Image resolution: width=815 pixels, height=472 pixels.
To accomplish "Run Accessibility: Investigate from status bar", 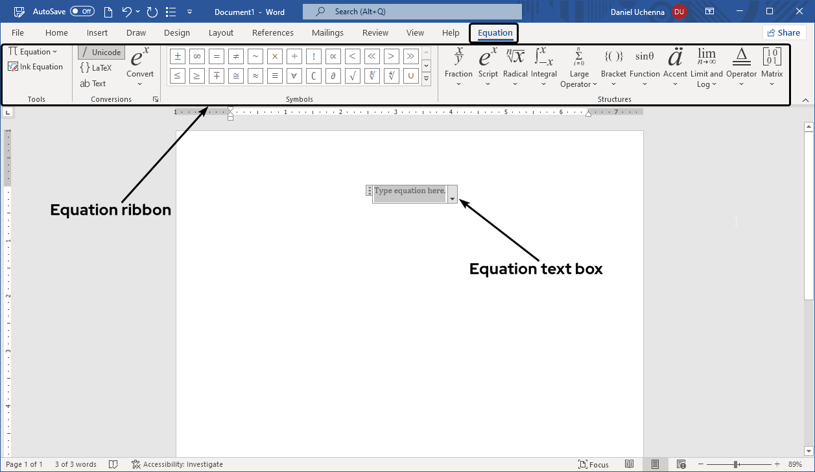I will [x=177, y=464].
